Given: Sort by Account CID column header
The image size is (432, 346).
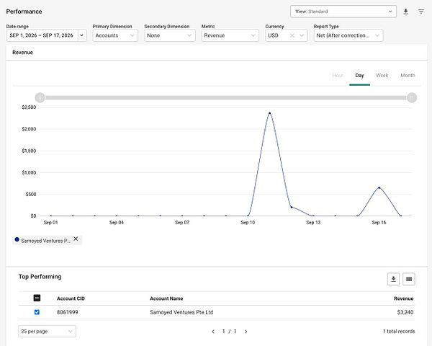Looking at the screenshot, I should (71, 298).
